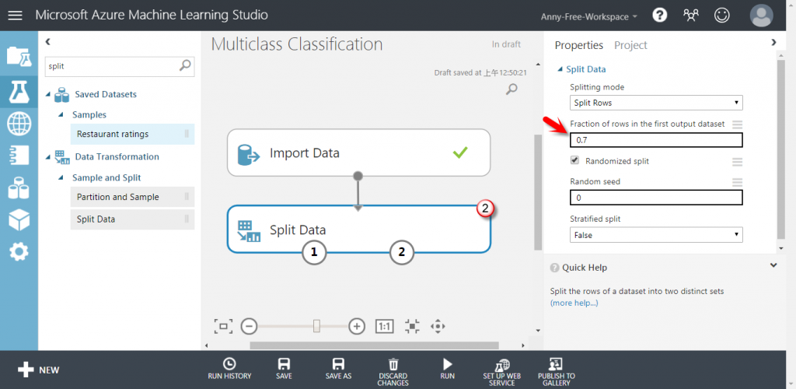This screenshot has height=389, width=796.
Task: Open Run History
Action: pos(229,369)
